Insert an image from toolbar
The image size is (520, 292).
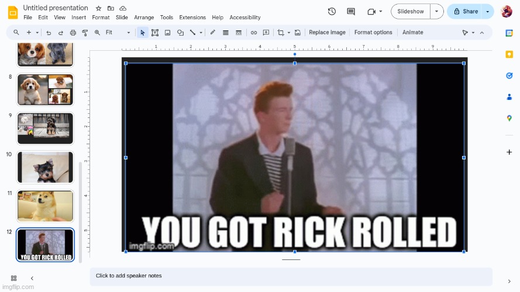coord(167,33)
